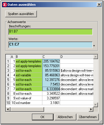The width and height of the screenshot is (104, 125).
Task: Select xsl:for-each cell in row 8
Action: (x=29, y=94)
